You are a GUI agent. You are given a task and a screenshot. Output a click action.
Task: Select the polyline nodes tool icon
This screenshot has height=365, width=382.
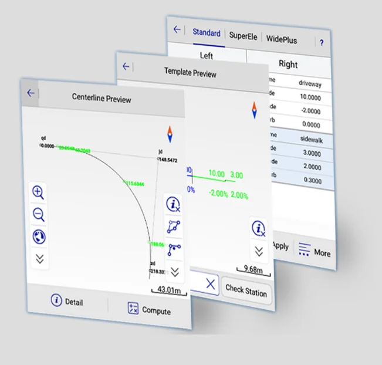pyautogui.click(x=174, y=250)
